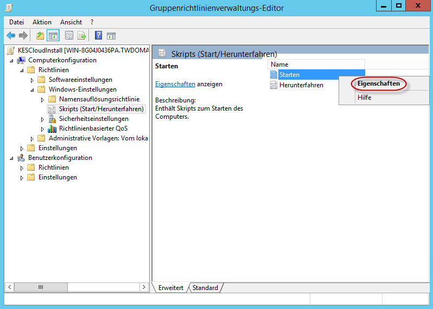Select the Sicherheitseinstellungen tree item
This screenshot has width=433, height=309.
tap(94, 119)
